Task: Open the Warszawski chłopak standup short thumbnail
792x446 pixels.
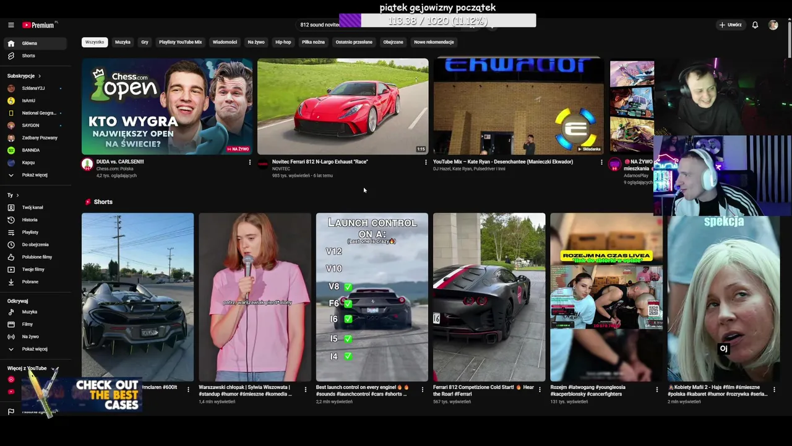Action: 255,297
